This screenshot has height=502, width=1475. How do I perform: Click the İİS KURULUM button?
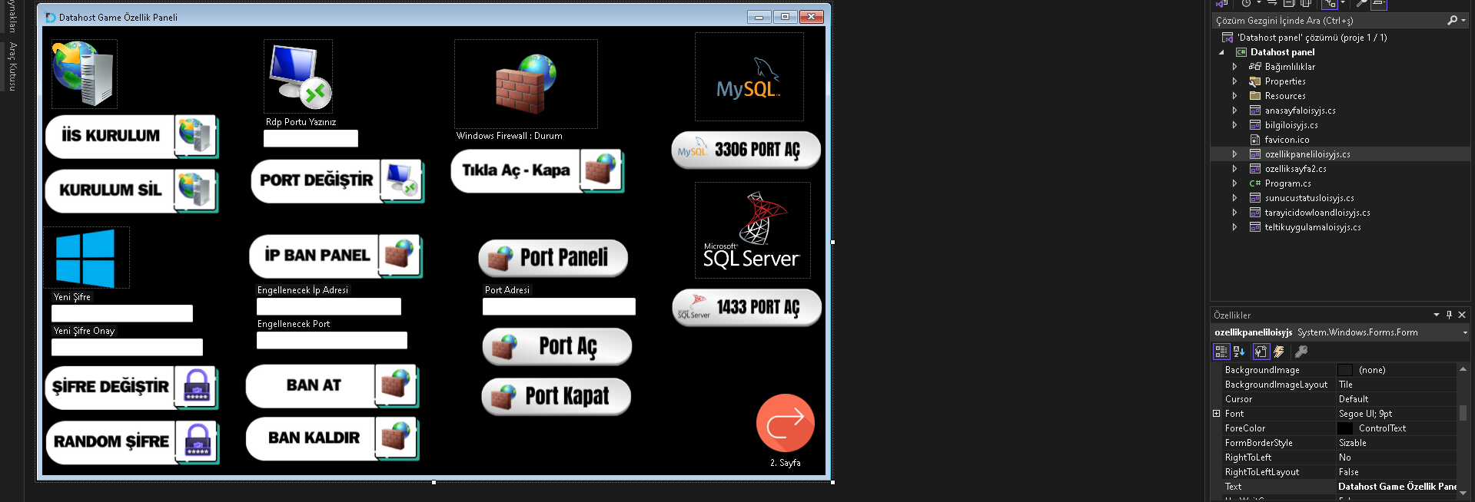coord(131,136)
